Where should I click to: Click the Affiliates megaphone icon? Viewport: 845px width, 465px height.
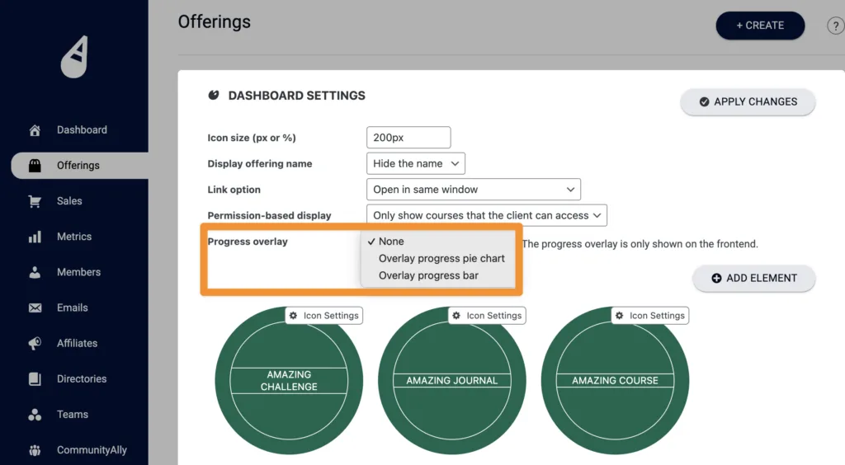tap(35, 344)
